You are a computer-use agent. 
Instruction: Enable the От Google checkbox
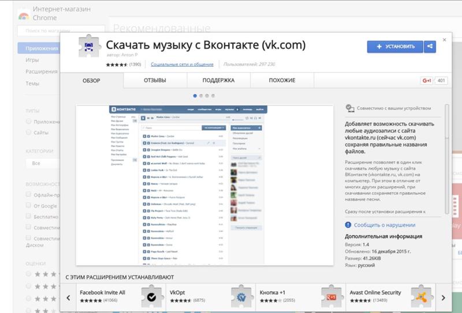pyautogui.click(x=28, y=205)
